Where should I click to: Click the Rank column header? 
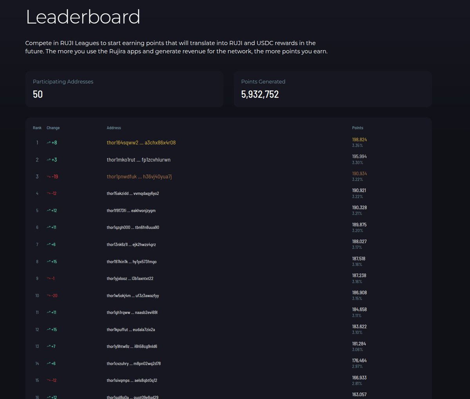click(37, 128)
